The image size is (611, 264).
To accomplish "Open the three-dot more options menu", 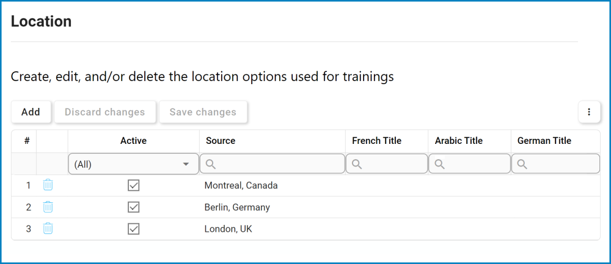I will pos(589,112).
